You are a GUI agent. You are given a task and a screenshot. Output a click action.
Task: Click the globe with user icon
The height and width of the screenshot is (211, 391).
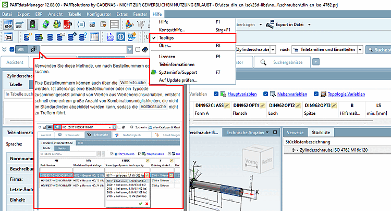pyautogui.click(x=57, y=24)
